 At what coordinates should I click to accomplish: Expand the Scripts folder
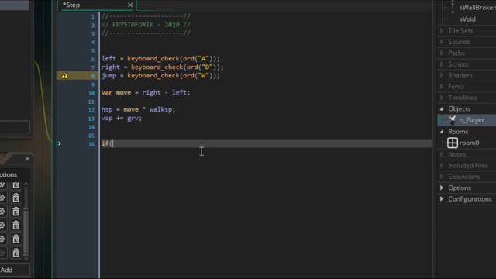[442, 64]
